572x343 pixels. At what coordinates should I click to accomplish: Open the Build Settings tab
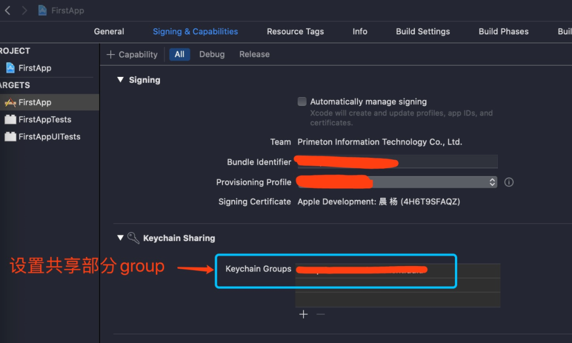423,31
